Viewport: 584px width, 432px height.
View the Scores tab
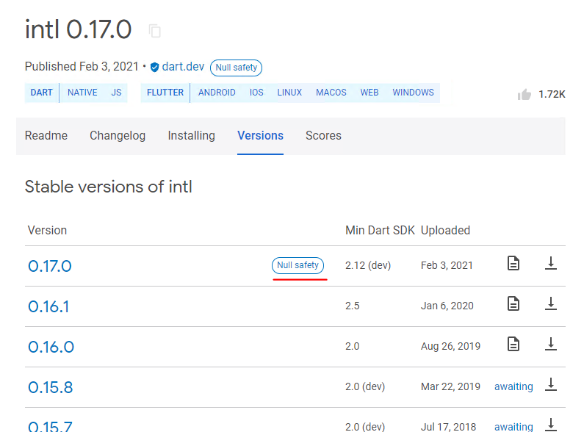[x=323, y=136]
